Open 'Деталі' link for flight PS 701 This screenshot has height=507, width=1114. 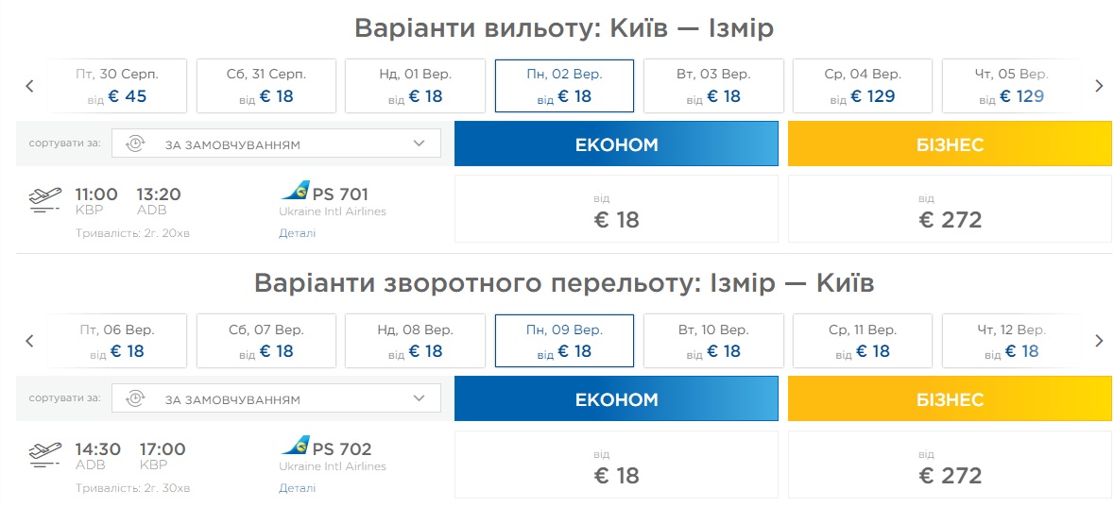coord(297,233)
